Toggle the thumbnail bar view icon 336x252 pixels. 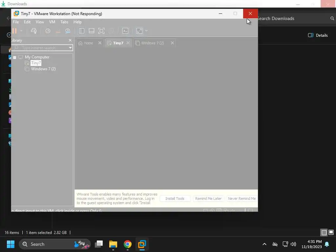(x=92, y=31)
